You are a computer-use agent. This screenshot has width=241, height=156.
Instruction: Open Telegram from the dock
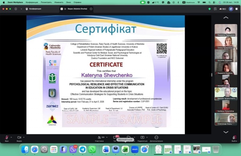pyautogui.click(x=83, y=149)
